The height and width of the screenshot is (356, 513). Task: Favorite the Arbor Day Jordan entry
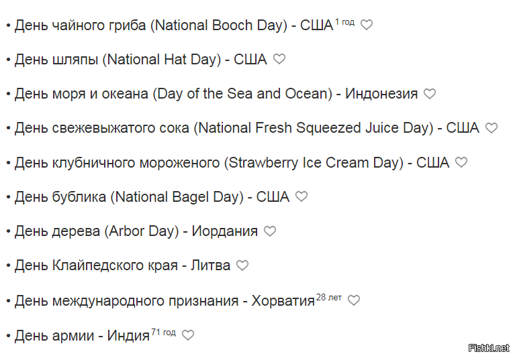[270, 231]
